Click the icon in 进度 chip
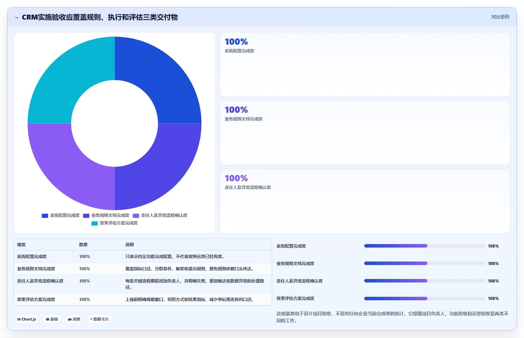 [x=70, y=319]
